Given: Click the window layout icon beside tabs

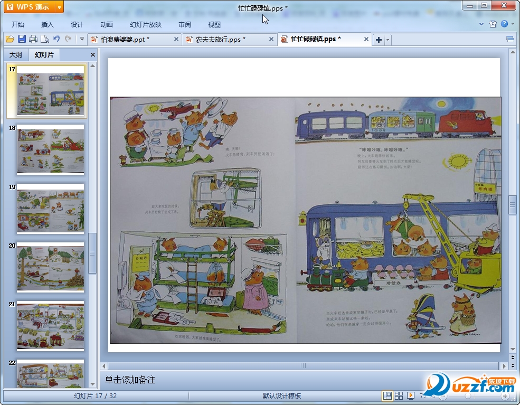Looking at the screenshot, I should (x=510, y=40).
